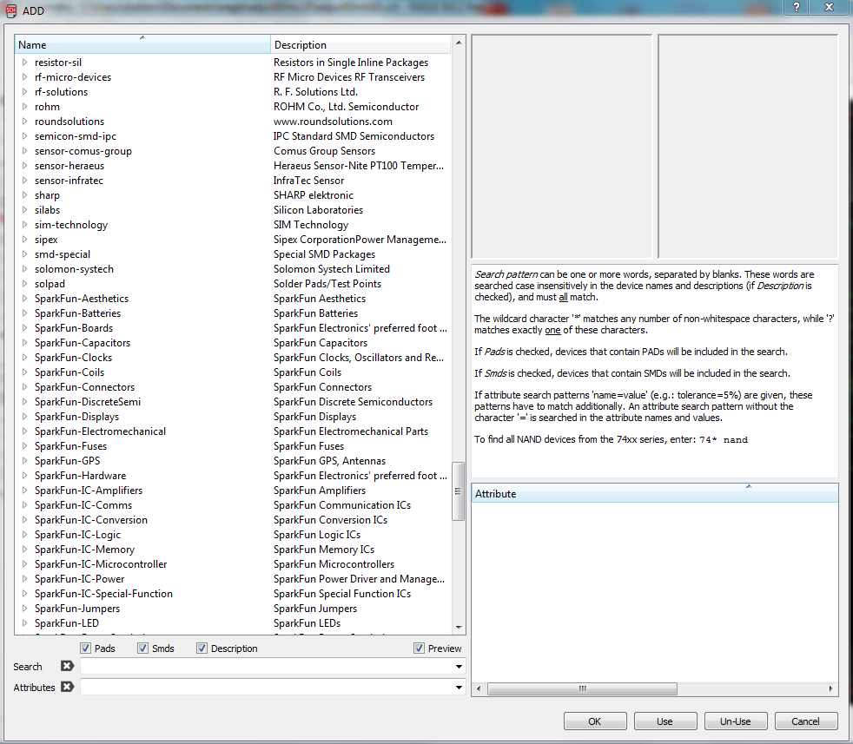Sort by Name column header
The image size is (853, 744).
click(x=142, y=44)
